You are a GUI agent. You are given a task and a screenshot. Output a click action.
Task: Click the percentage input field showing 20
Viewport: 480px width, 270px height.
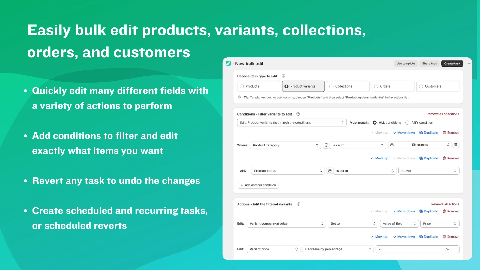click(417, 249)
